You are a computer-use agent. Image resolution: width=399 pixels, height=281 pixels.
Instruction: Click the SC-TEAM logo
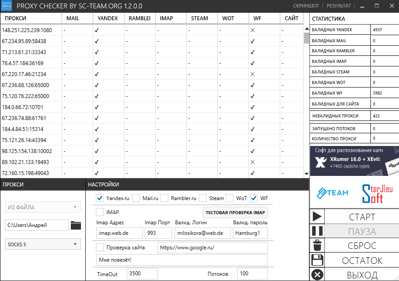332,193
